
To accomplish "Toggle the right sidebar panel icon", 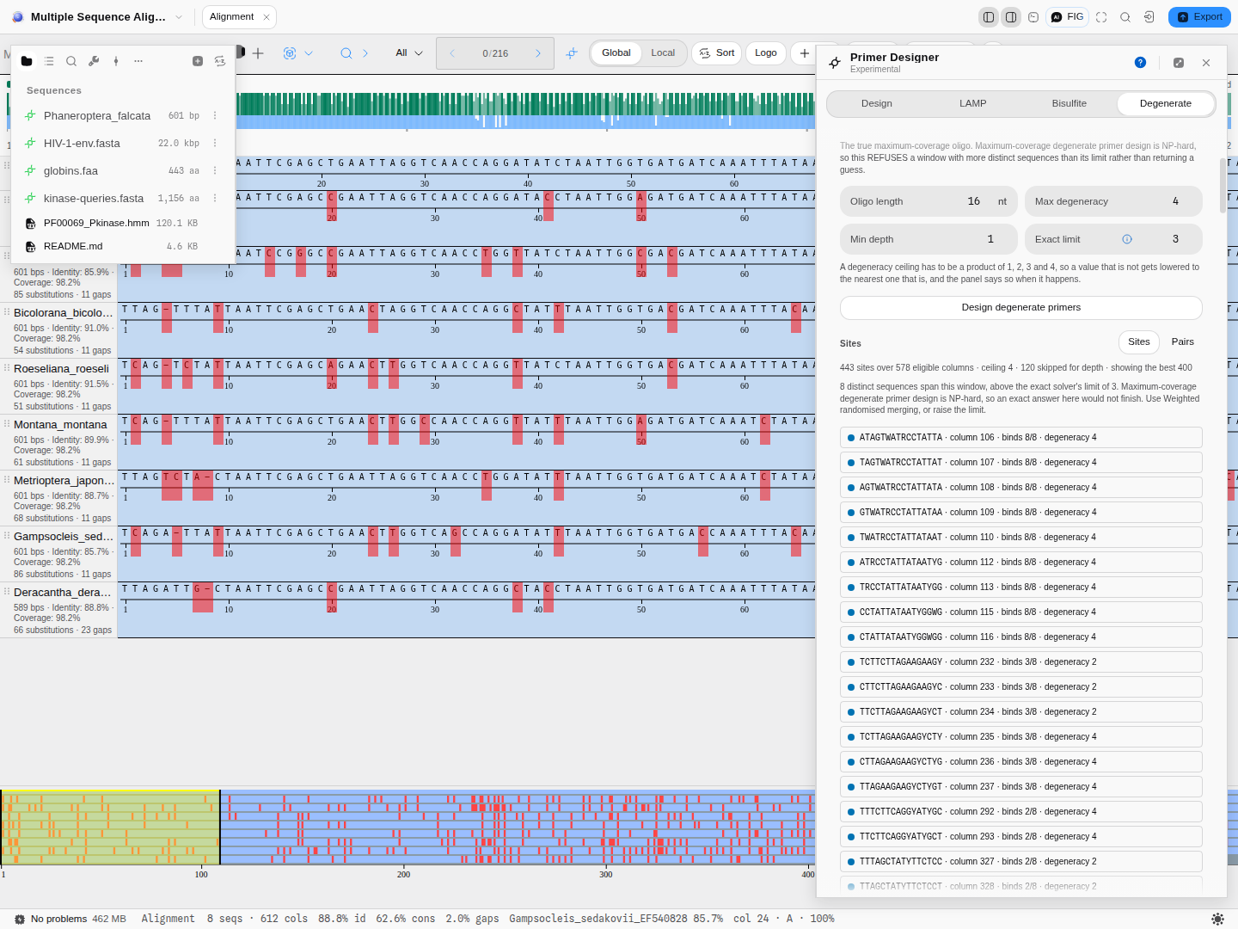I will click(1011, 17).
